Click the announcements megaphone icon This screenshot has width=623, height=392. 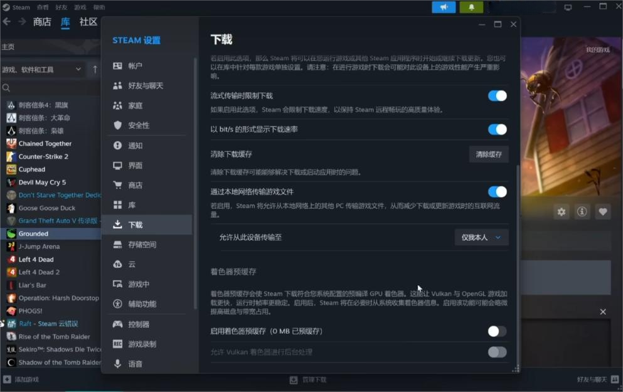coord(444,7)
